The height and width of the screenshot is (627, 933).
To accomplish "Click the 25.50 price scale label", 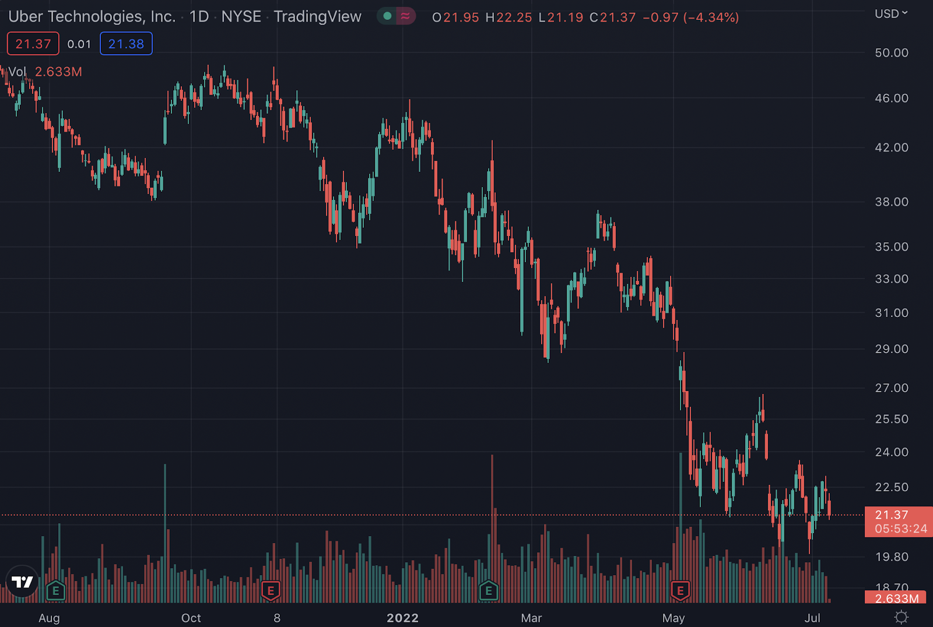I will 892,419.
